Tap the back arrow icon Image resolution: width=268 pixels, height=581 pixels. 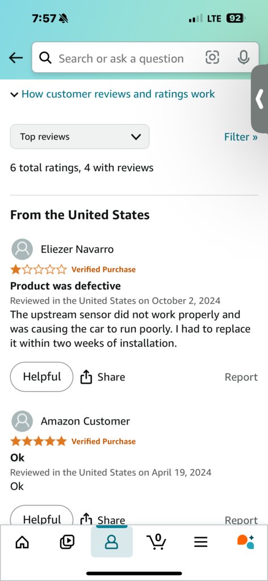pyautogui.click(x=16, y=57)
